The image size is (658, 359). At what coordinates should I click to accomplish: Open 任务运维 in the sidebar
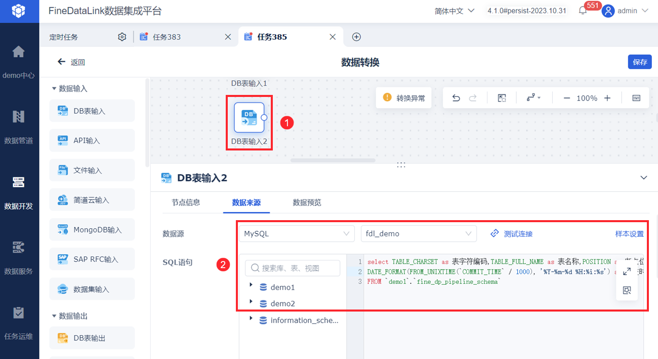pos(19,313)
